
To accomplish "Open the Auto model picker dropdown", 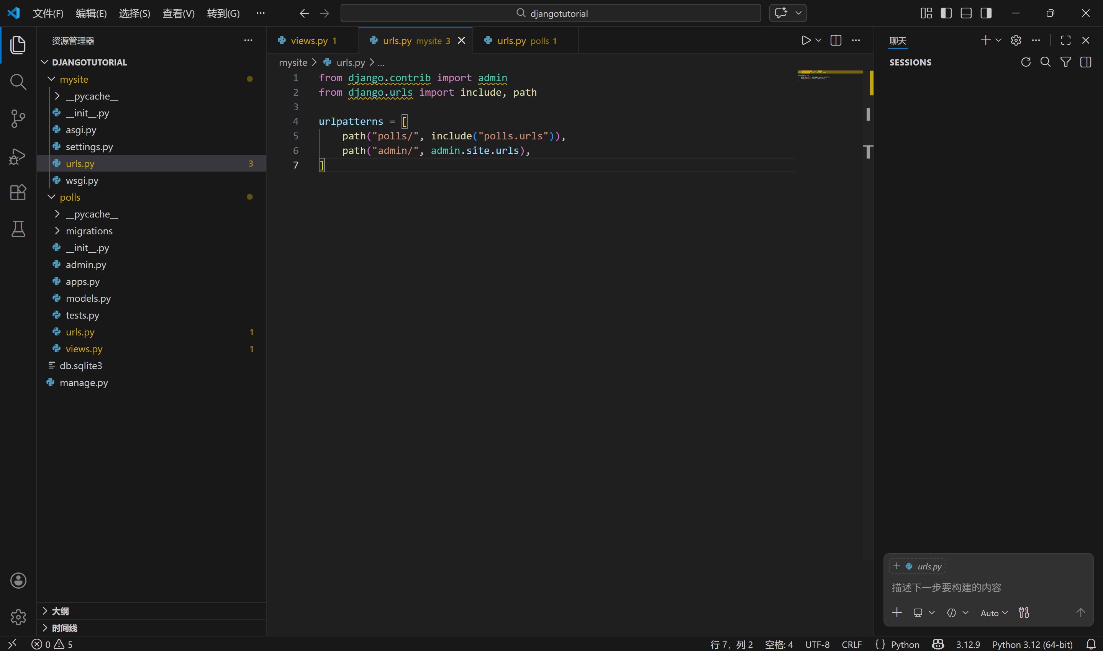I will click(994, 613).
